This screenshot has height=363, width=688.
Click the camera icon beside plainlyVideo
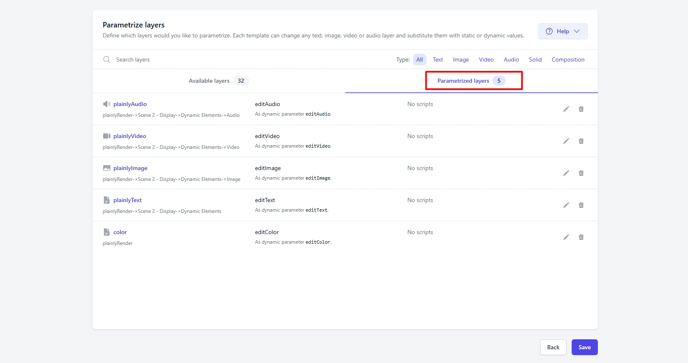tap(107, 136)
